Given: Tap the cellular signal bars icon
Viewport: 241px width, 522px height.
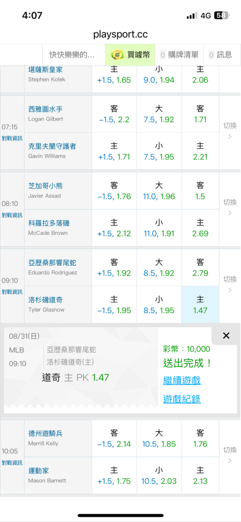Looking at the screenshot, I should (192, 16).
